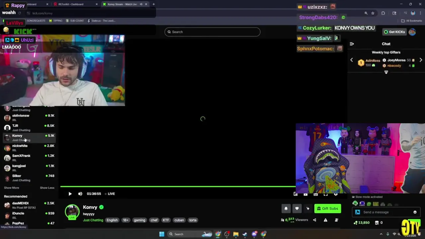
Task: Report the stream with the warning icon
Action: pos(325,220)
